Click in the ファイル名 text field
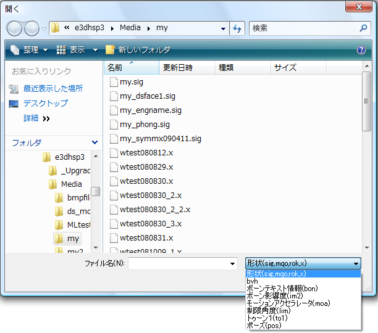The width and height of the screenshot is (378, 333). pos(178,264)
